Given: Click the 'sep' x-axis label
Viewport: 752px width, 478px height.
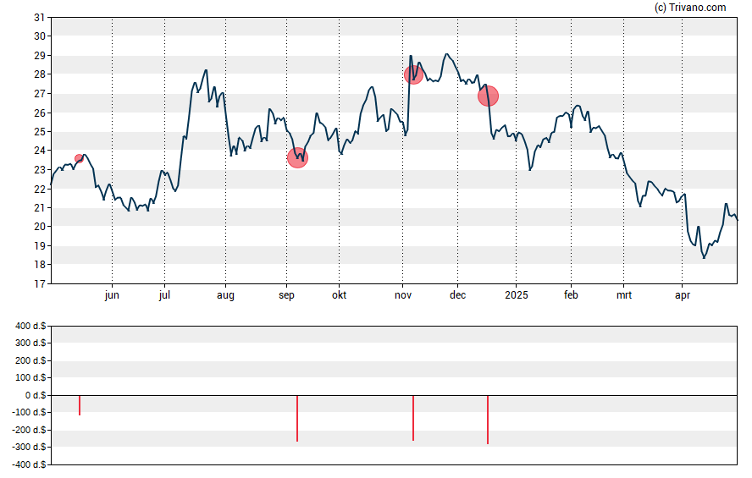Looking at the screenshot, I should coord(286,295).
